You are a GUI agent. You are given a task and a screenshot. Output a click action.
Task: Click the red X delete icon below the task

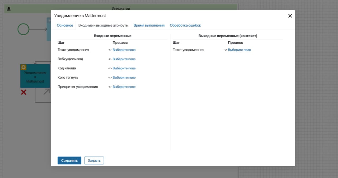point(24,92)
